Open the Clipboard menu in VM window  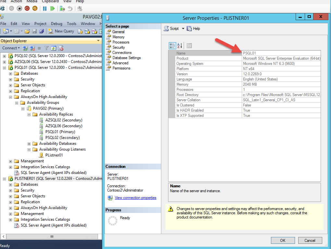50,2
